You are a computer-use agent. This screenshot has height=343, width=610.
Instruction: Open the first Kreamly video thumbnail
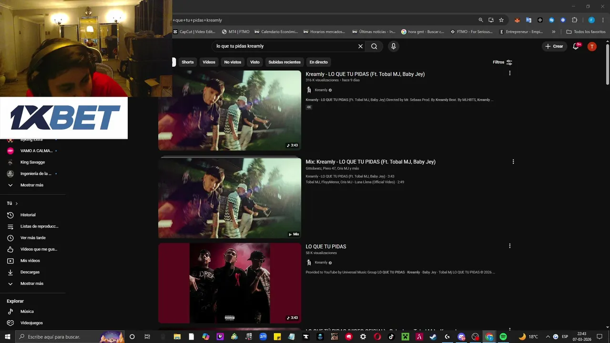point(230,111)
